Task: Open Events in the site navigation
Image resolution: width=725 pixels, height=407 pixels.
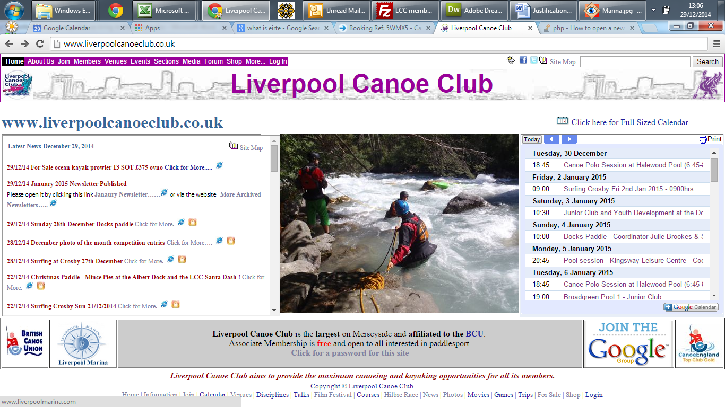Action: [140, 61]
